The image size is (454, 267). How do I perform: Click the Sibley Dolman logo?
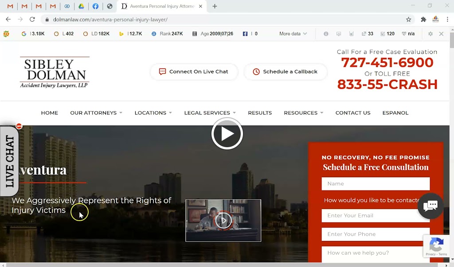55,72
